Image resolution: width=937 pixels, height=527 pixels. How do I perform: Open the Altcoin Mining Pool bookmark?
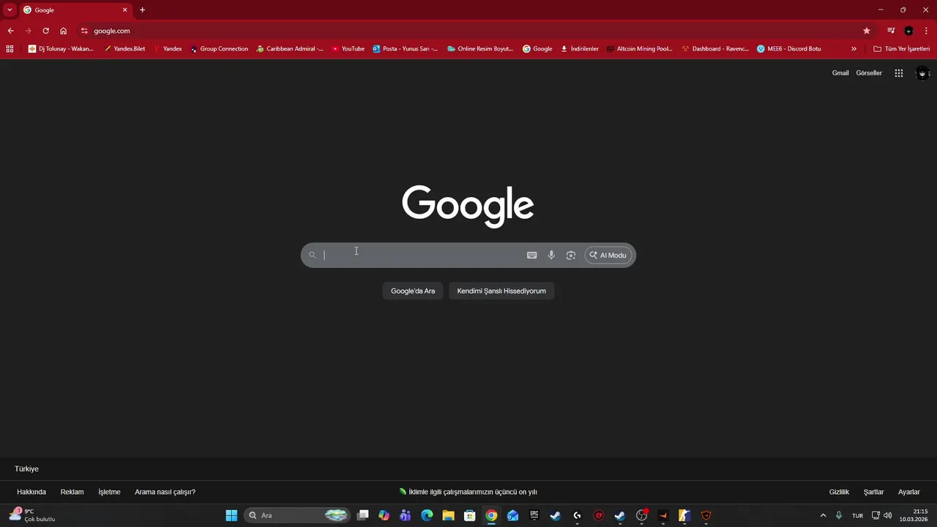click(x=639, y=49)
